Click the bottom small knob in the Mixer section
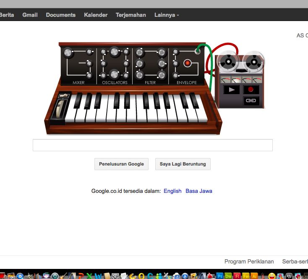Image resolution: width=308 pixels, height=279 pixels. (89, 75)
